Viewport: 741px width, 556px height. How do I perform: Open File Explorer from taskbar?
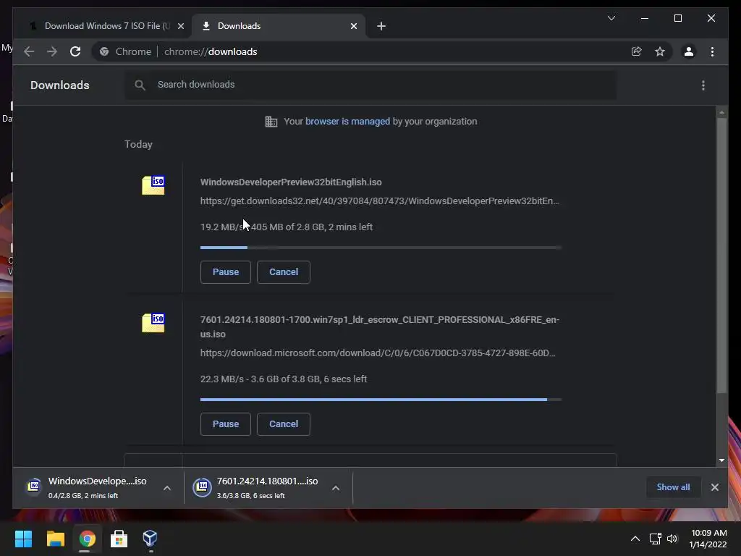coord(55,539)
